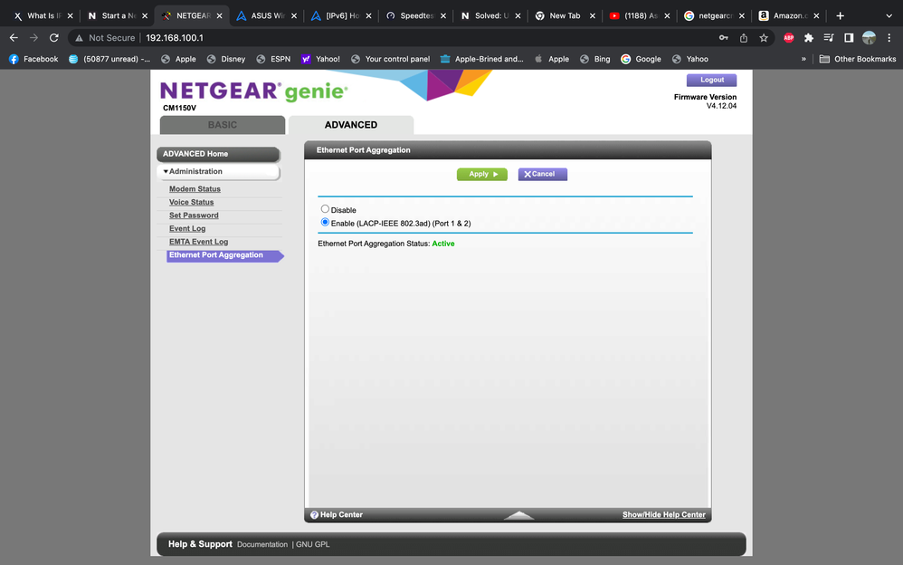Expand the Help Center panel arrow

(519, 514)
